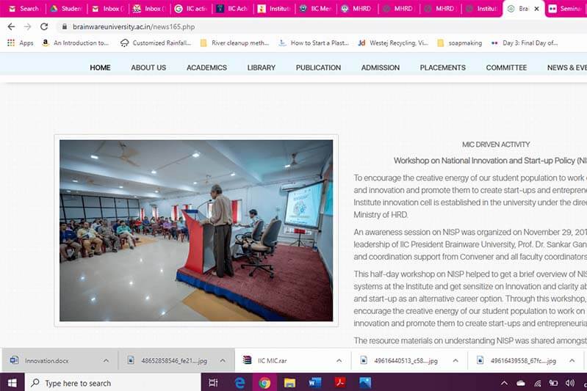This screenshot has width=587, height=391.
Task: Expand options for 49616440513_c58 jpg download
Action: (x=455, y=361)
